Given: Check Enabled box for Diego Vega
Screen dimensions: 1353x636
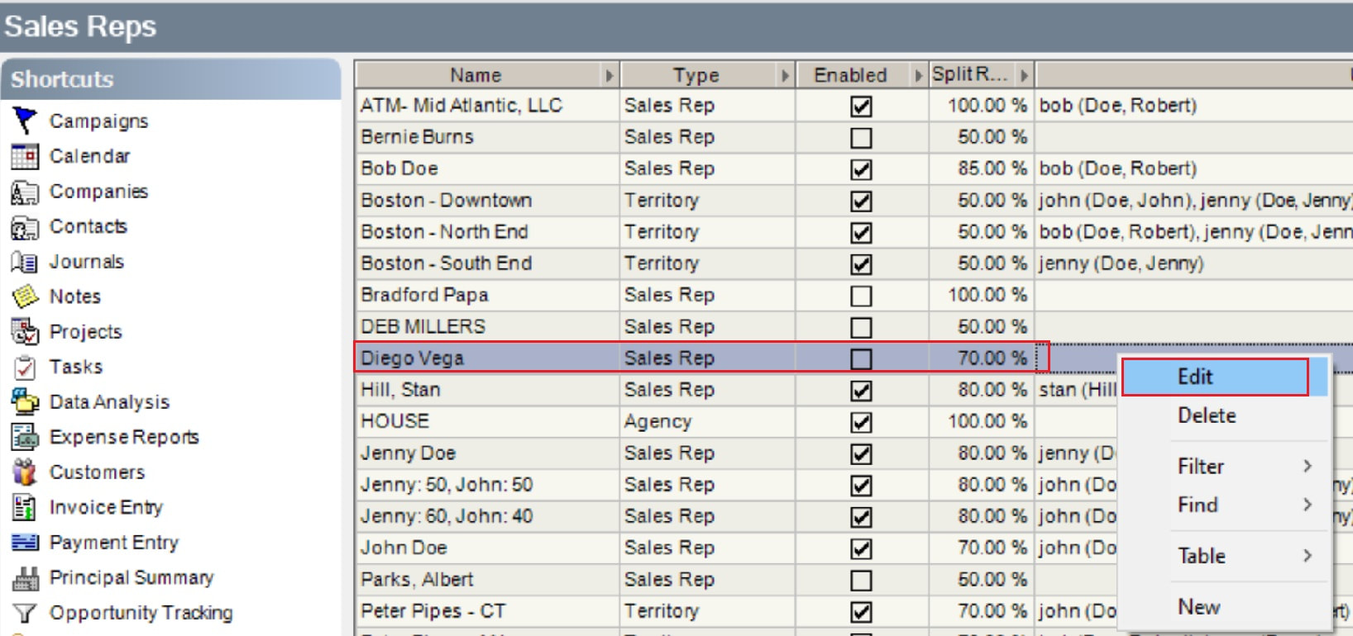Looking at the screenshot, I should [861, 359].
